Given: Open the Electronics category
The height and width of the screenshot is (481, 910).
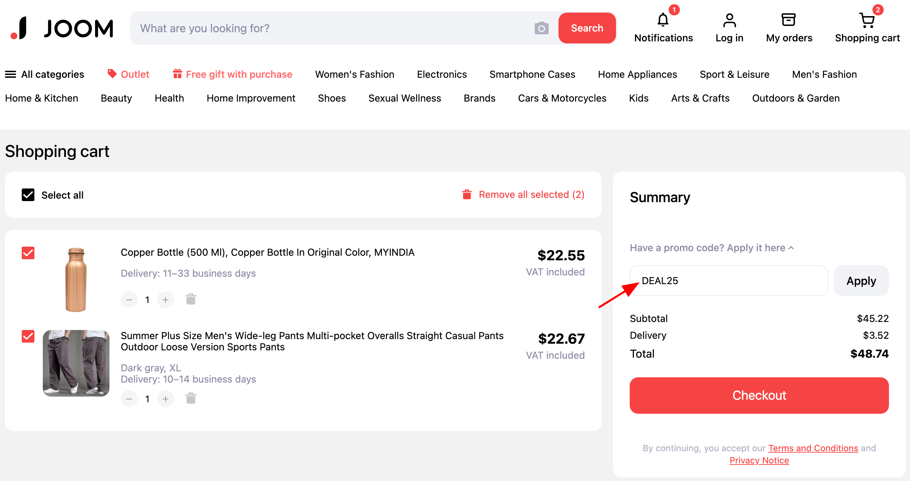Looking at the screenshot, I should [442, 74].
